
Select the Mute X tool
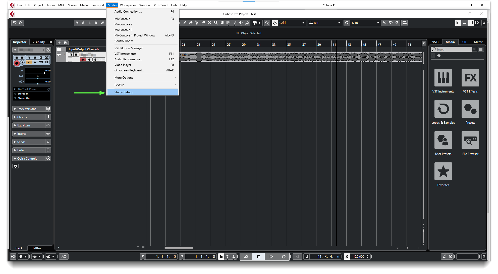tap(210, 23)
